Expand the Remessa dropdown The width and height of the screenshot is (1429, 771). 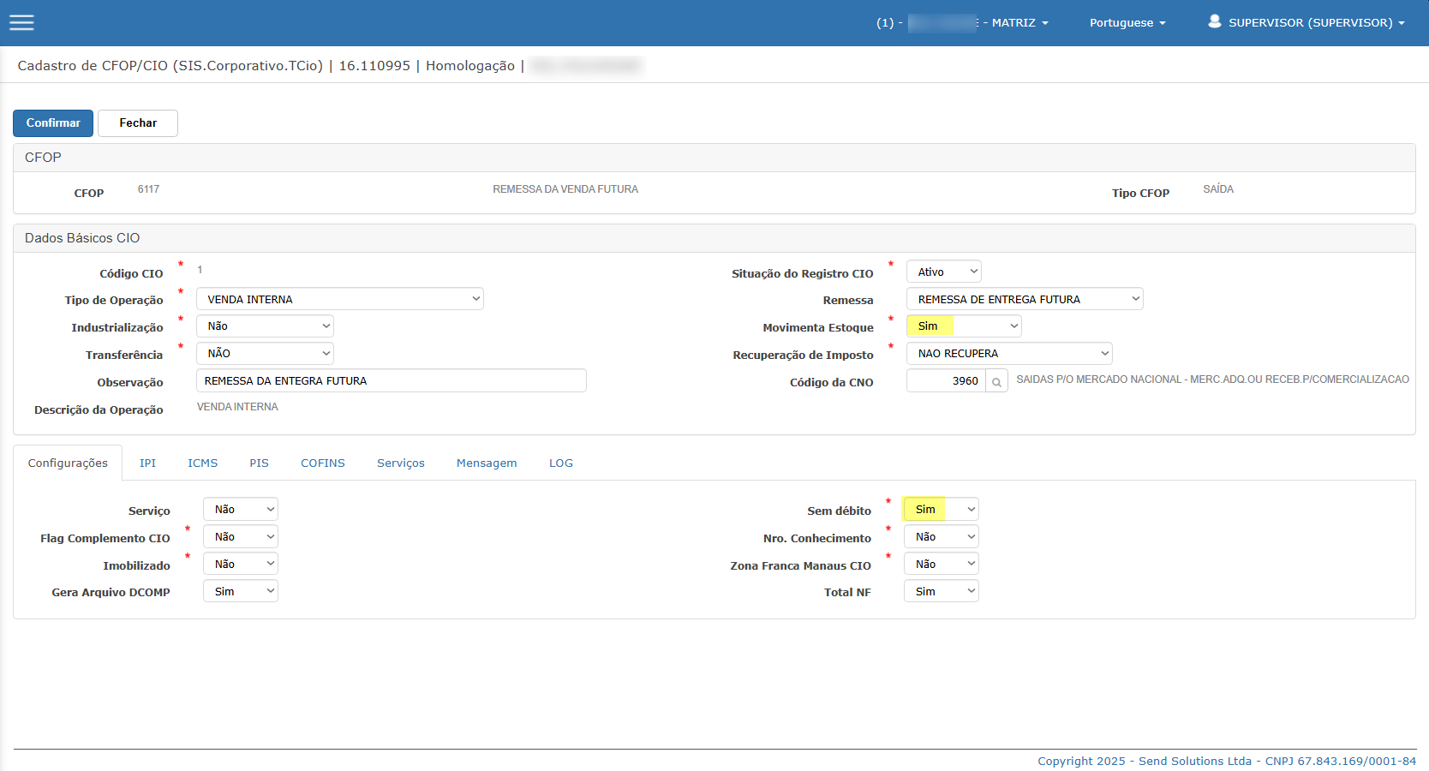[x=1025, y=299]
